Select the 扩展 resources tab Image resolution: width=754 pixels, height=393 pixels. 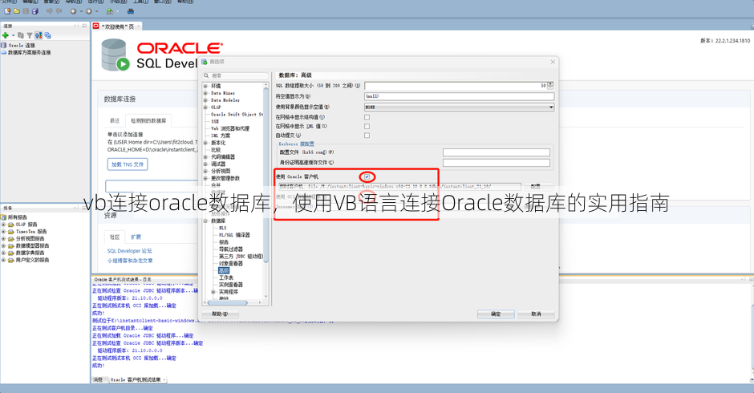(x=136, y=237)
